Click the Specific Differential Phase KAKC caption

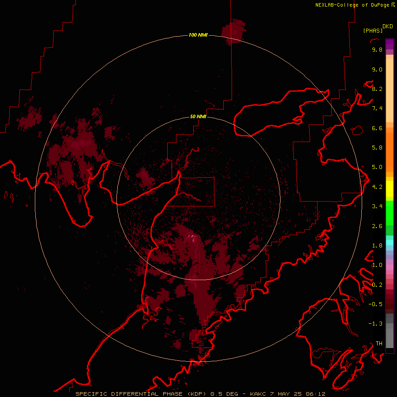click(x=201, y=394)
